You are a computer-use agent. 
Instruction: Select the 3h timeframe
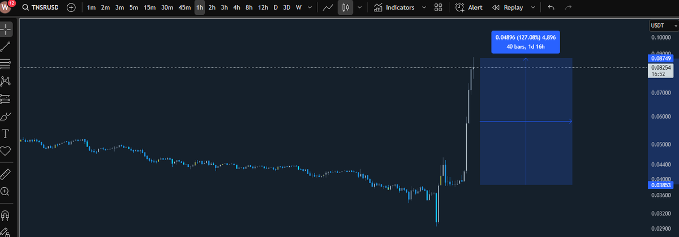click(224, 8)
